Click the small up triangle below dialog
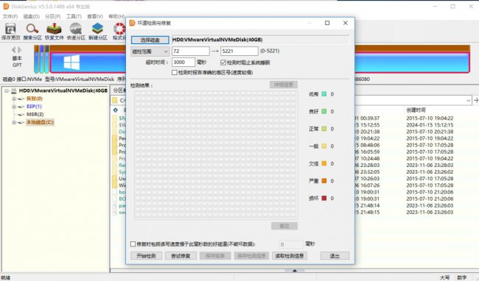Image resolution: width=479 pixels, height=281 pixels. pyautogui.click(x=295, y=270)
